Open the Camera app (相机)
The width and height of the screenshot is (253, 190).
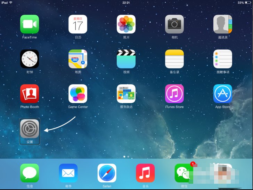(x=174, y=24)
